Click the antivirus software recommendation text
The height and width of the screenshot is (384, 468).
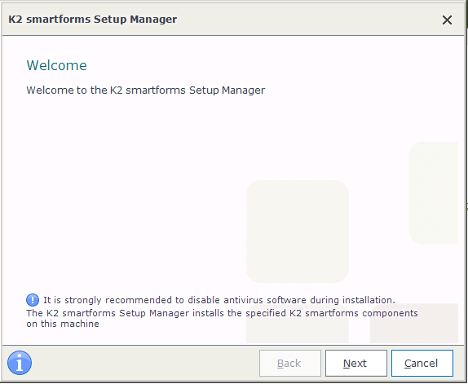click(x=219, y=300)
